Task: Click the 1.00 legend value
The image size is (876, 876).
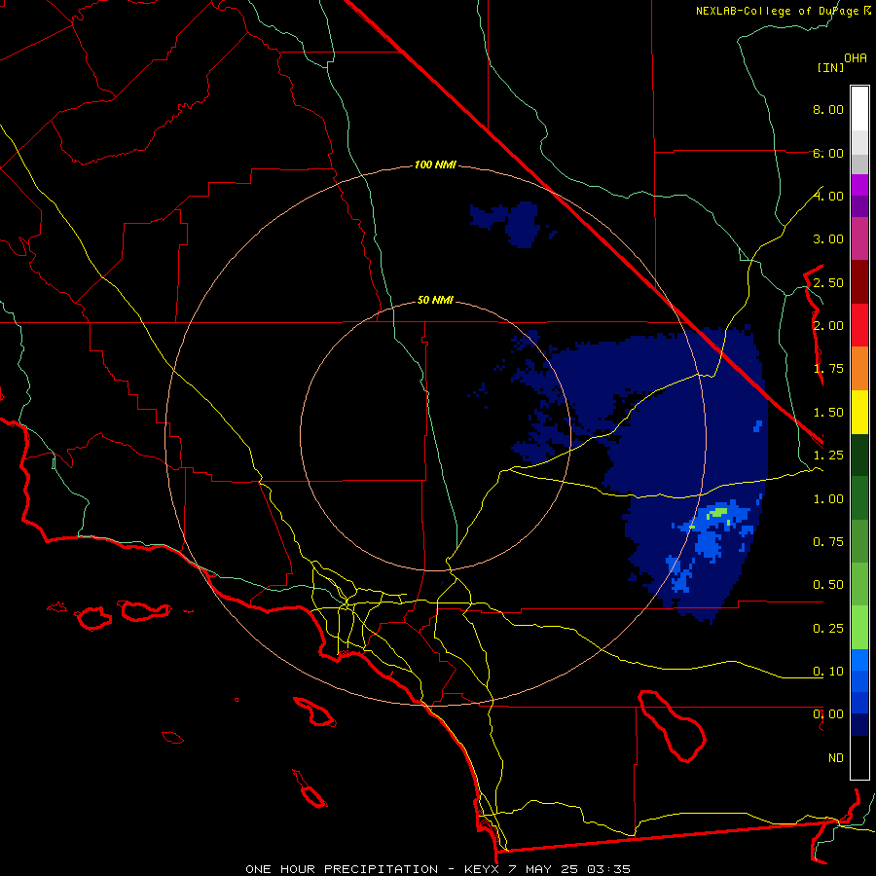Action: click(x=828, y=499)
